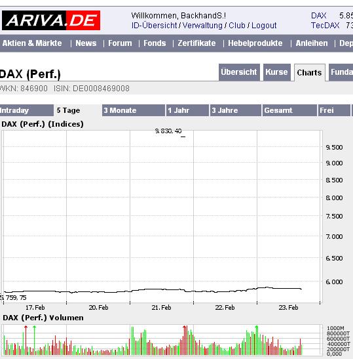Image resolution: width=353 pixels, height=359 pixels.
Task: Click the 5.759,75 low value label
Action: [13, 298]
